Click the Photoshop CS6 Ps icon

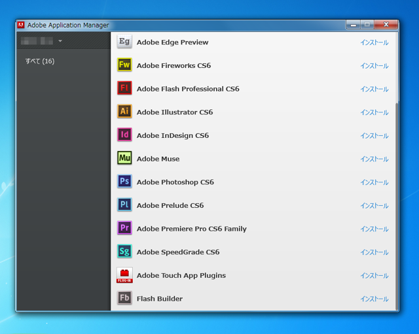(x=124, y=181)
